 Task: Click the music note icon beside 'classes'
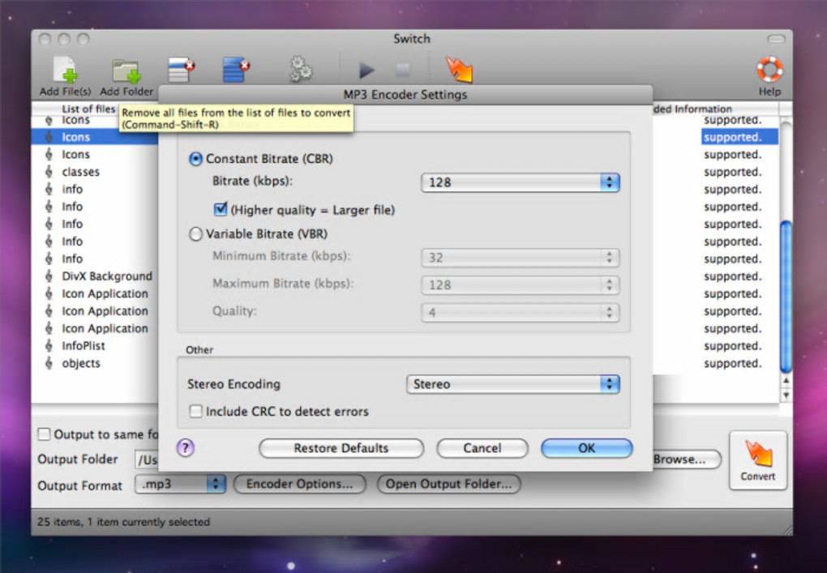[49, 172]
